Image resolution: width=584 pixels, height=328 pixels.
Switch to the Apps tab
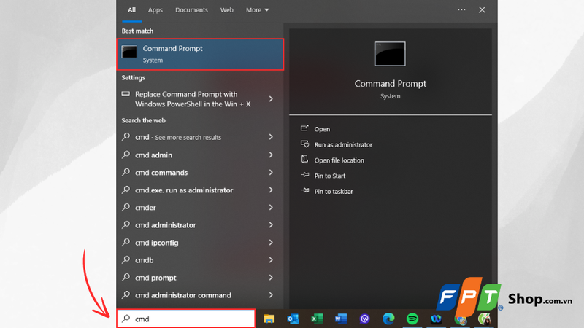(155, 10)
